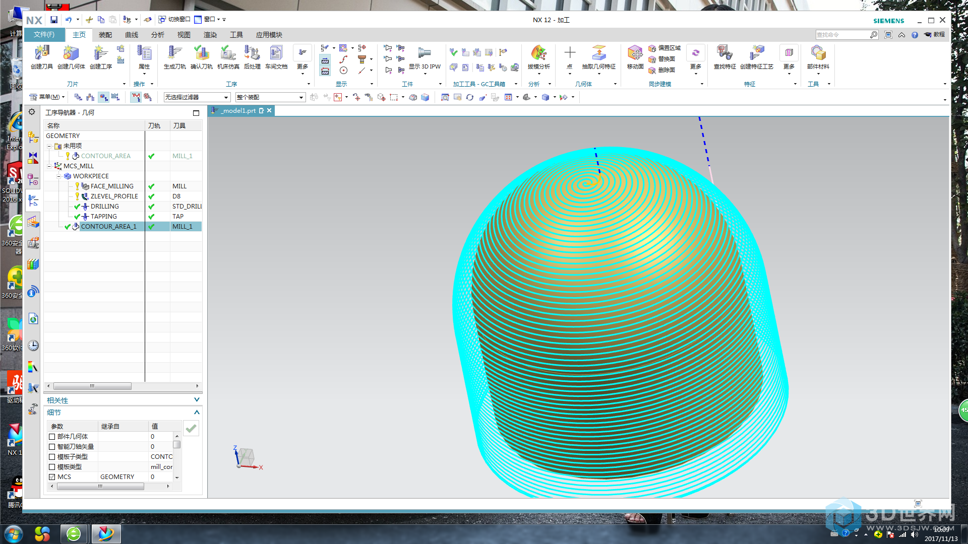Switch to the 装配 ribbon tab
Viewport: 968px width, 544px height.
[x=105, y=35]
